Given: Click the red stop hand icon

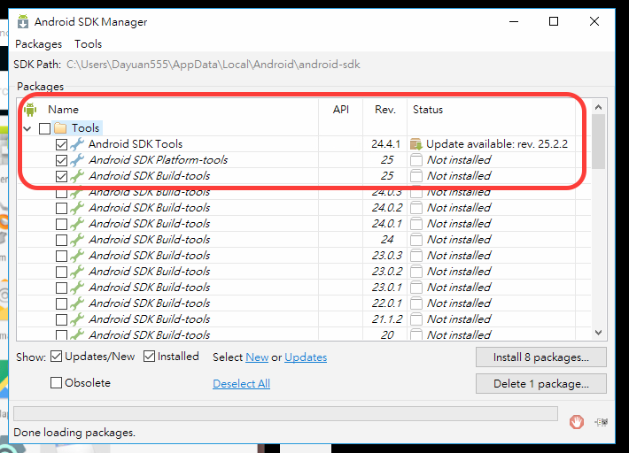Looking at the screenshot, I should (x=577, y=422).
